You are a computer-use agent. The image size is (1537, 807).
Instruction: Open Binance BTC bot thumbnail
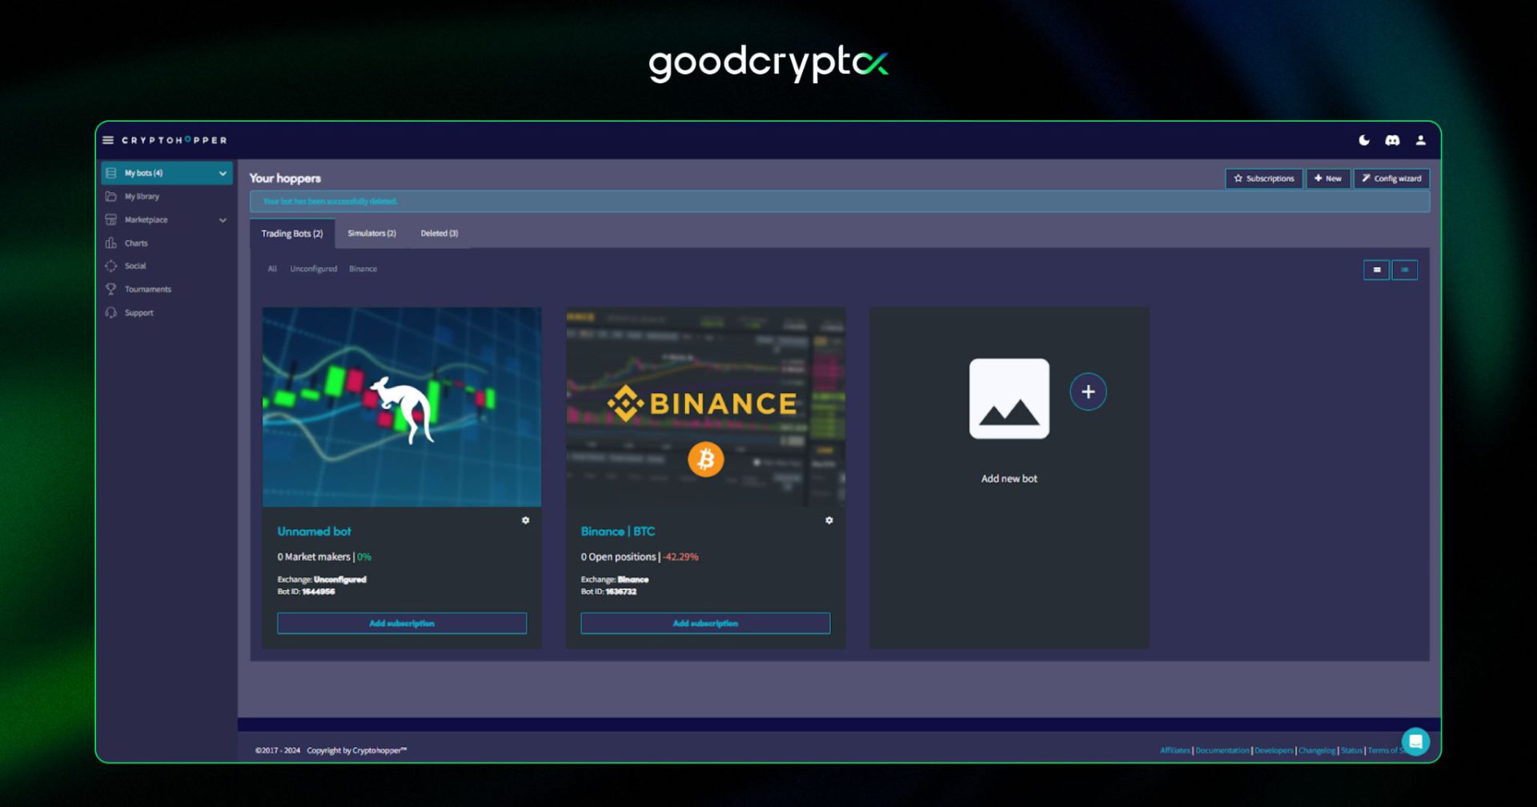(x=706, y=407)
